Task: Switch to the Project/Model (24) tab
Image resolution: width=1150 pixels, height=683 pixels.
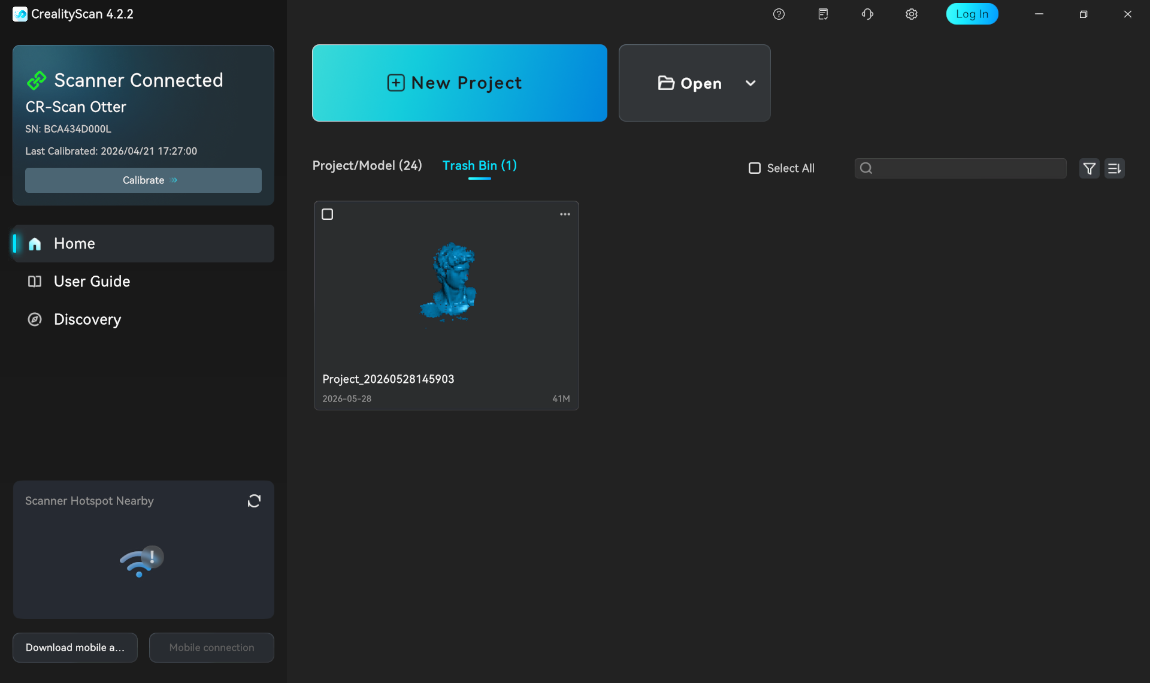Action: point(367,165)
